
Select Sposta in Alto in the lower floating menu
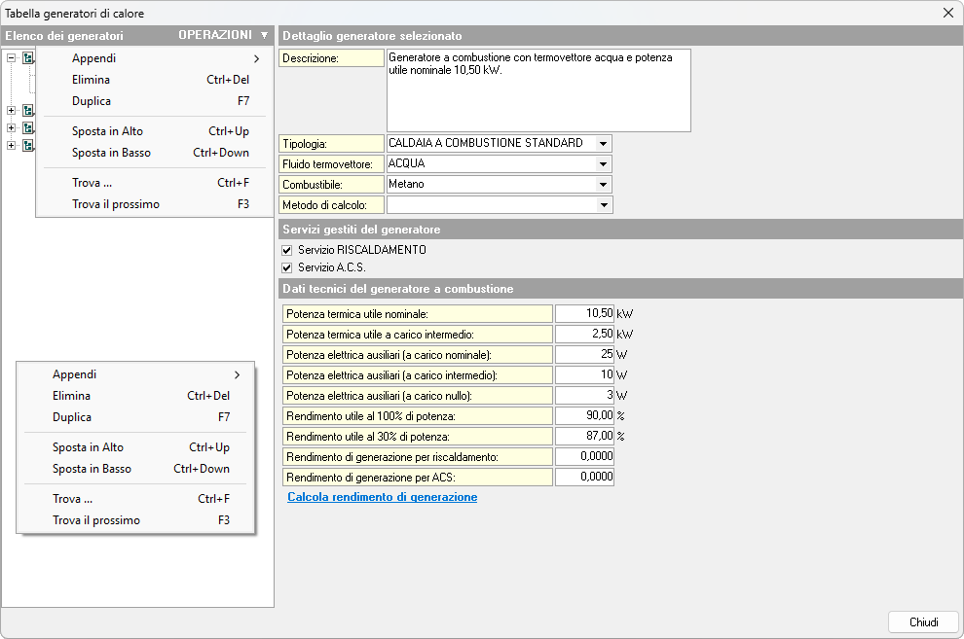pyautogui.click(x=88, y=447)
